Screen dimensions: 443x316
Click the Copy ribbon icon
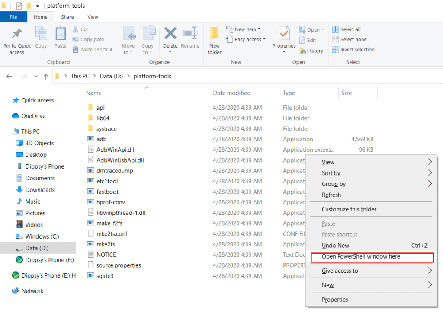(41, 33)
